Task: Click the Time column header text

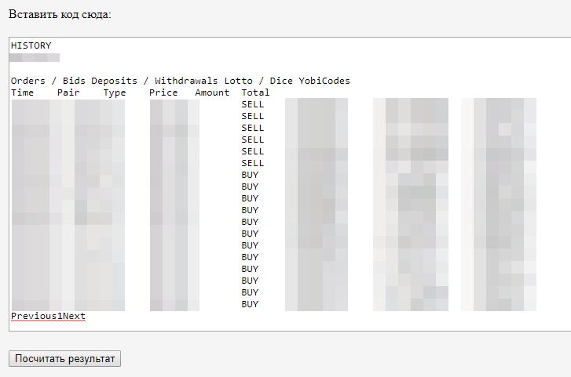Action: click(x=22, y=92)
